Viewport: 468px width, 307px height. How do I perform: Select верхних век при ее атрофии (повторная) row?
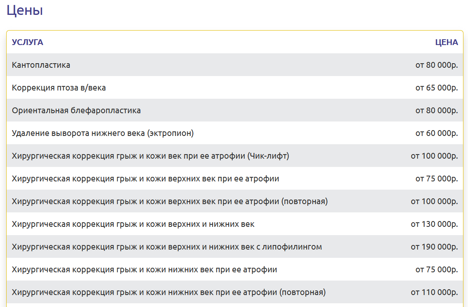point(170,201)
